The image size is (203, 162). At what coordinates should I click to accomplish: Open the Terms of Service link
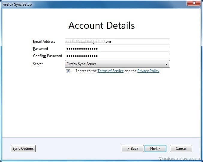coord(110,71)
